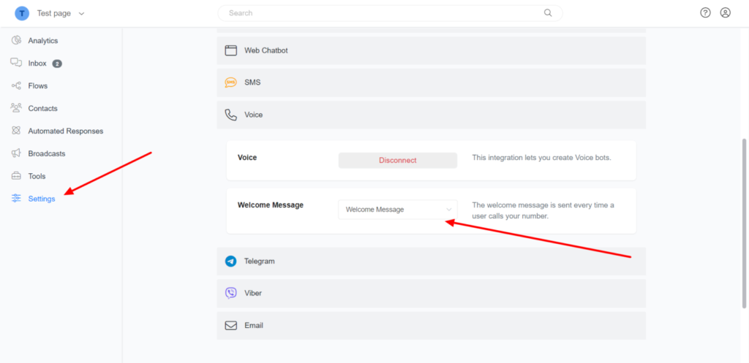Open Broadcasts from the sidebar

coord(47,153)
